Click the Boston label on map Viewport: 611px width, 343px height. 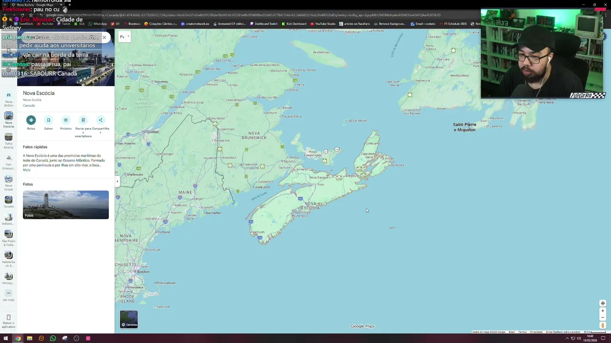tap(143, 272)
